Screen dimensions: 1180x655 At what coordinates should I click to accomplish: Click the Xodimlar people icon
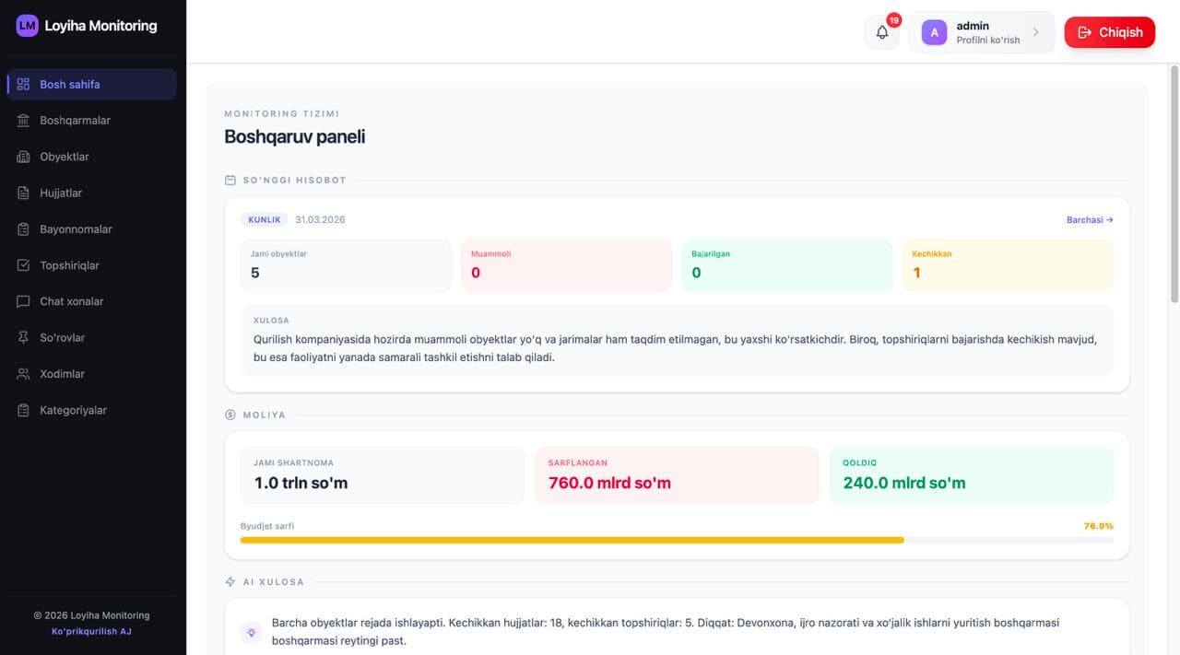pyautogui.click(x=24, y=374)
